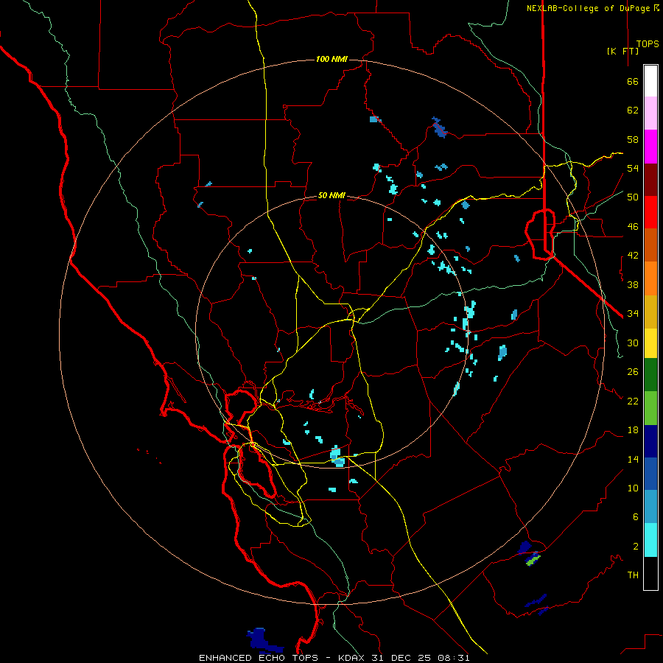663x663 pixels.
Task: Click the black TH legend swatch
Action: pos(650,573)
